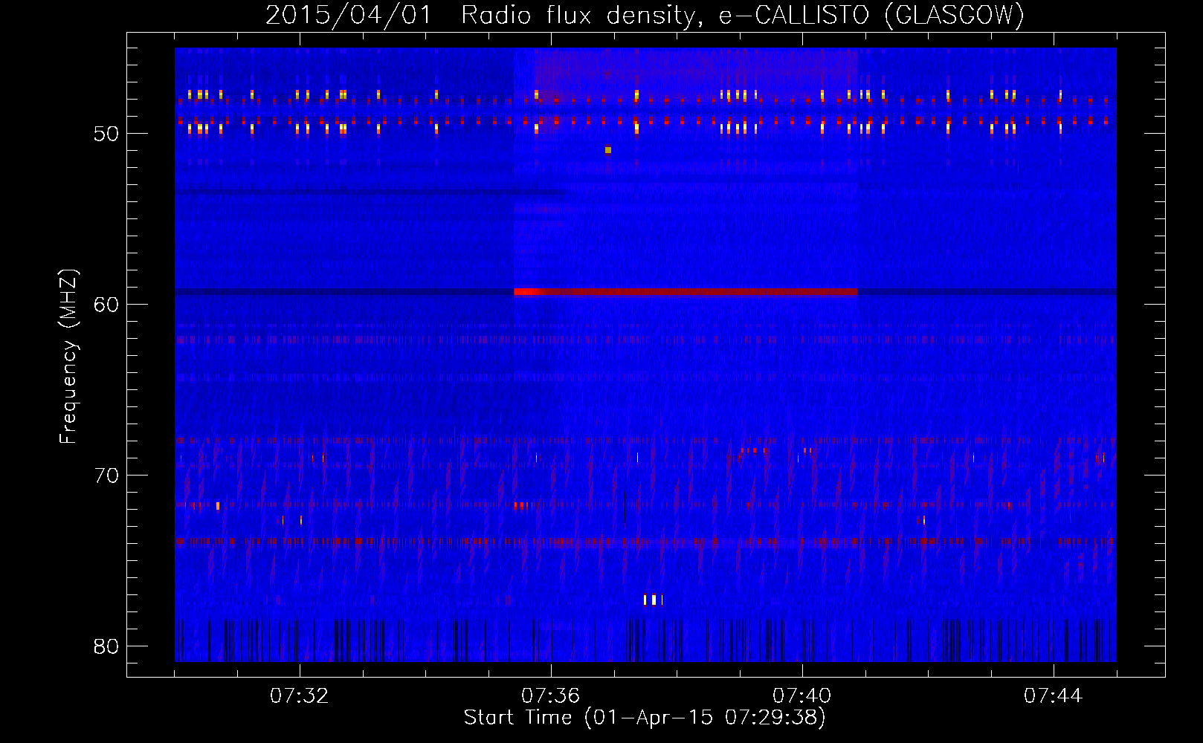
Task: Click the 07:32 time tick label
Action: [300, 695]
